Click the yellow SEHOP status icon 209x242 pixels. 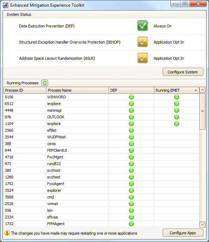pyautogui.click(x=143, y=42)
